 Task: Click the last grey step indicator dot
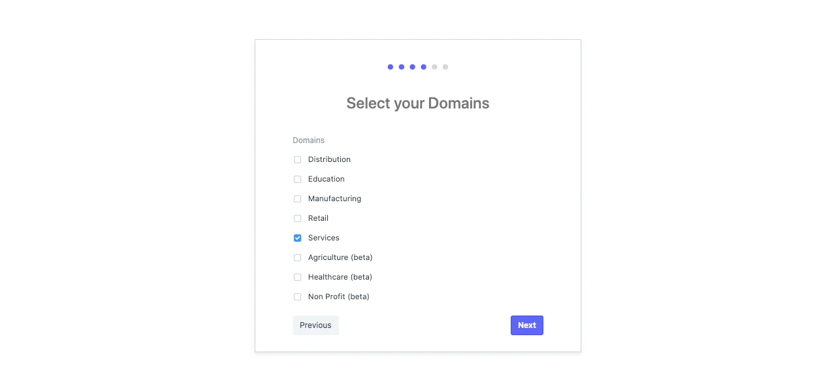(445, 67)
